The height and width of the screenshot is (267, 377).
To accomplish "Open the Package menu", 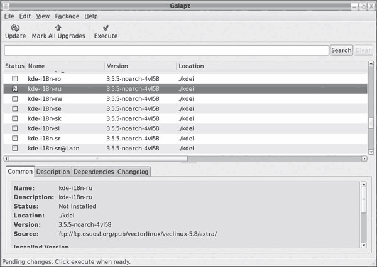I will [67, 16].
